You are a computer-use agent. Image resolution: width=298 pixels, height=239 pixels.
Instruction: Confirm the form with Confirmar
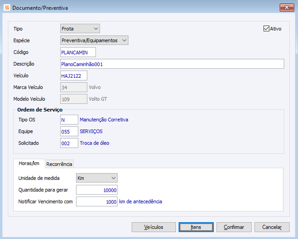click(x=234, y=227)
